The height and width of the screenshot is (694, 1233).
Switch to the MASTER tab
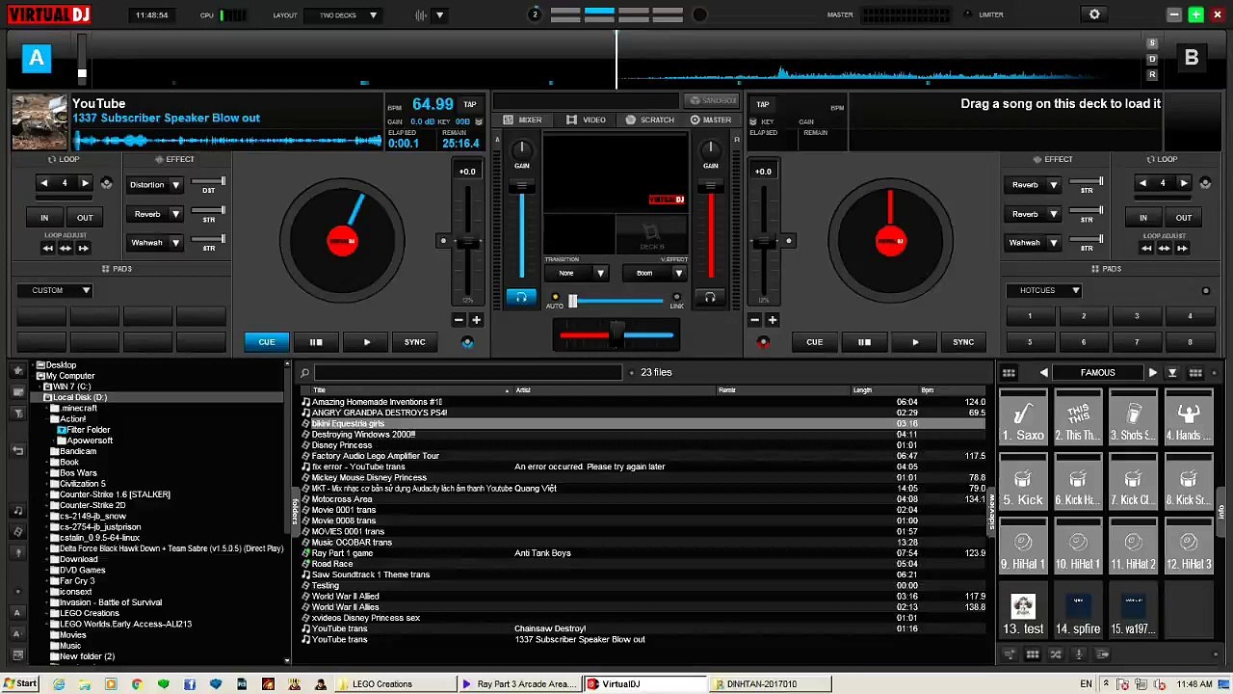[711, 120]
